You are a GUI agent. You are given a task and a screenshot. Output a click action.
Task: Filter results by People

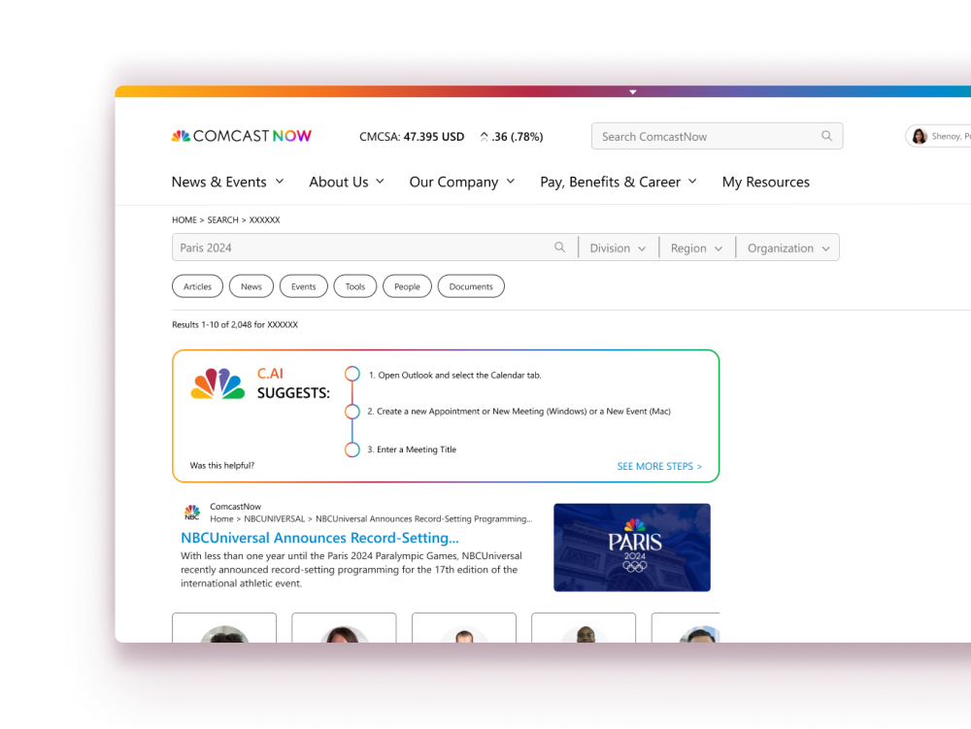pos(407,286)
